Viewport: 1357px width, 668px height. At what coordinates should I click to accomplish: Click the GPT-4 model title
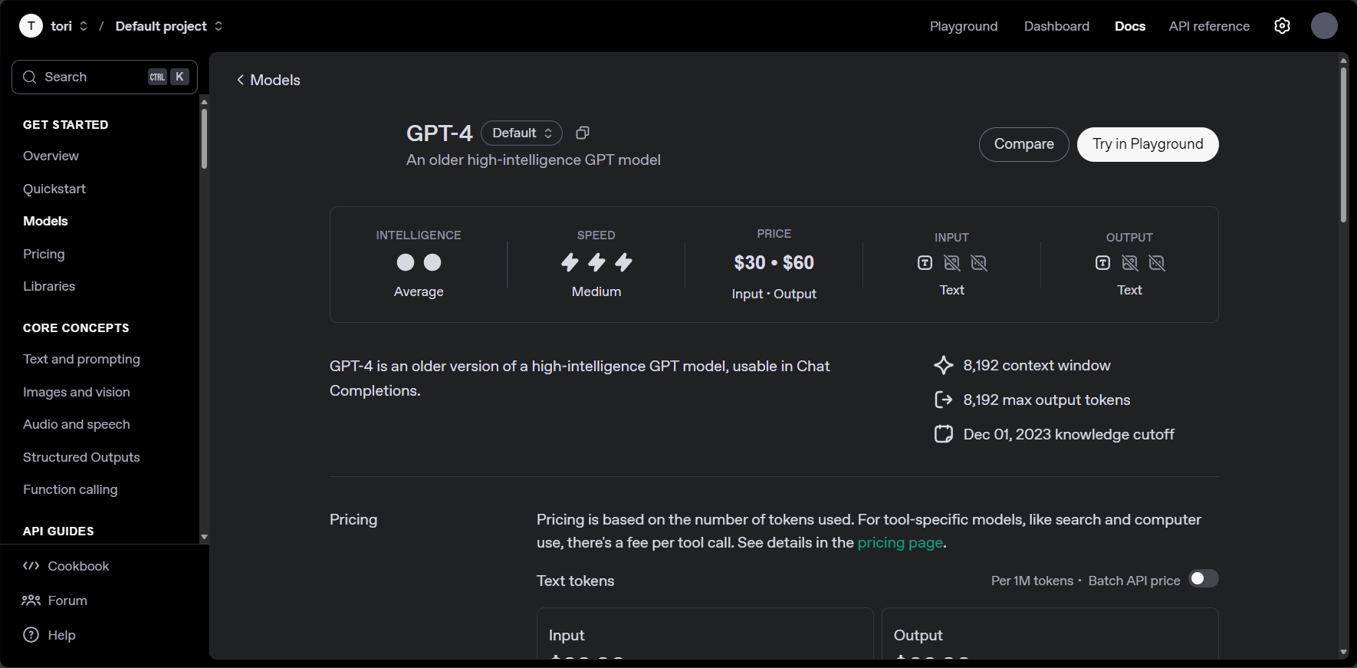(x=439, y=133)
